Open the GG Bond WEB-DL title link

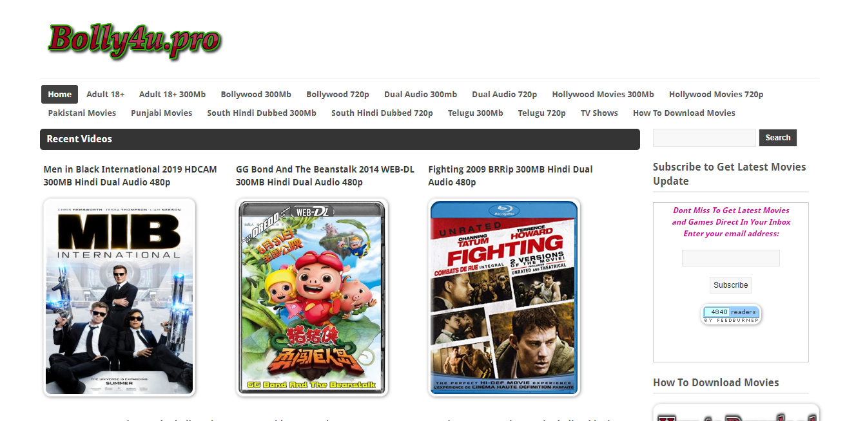pos(325,176)
